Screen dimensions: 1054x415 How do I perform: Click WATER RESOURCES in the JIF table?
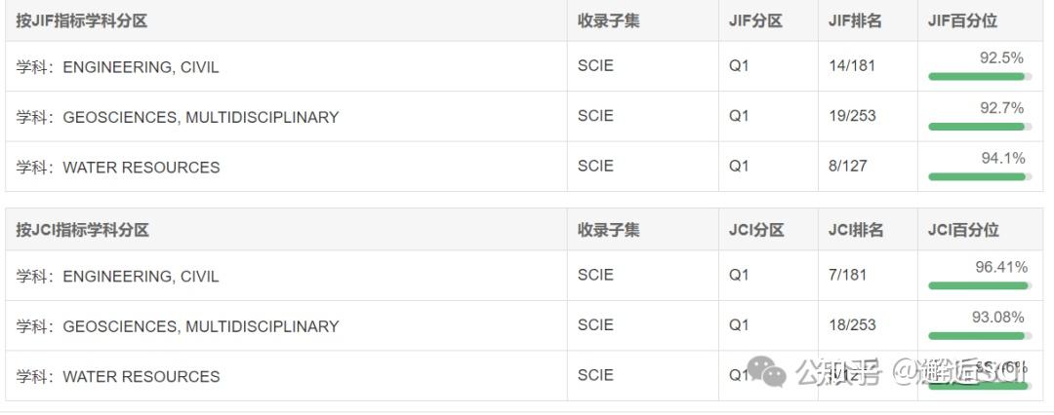click(x=141, y=168)
